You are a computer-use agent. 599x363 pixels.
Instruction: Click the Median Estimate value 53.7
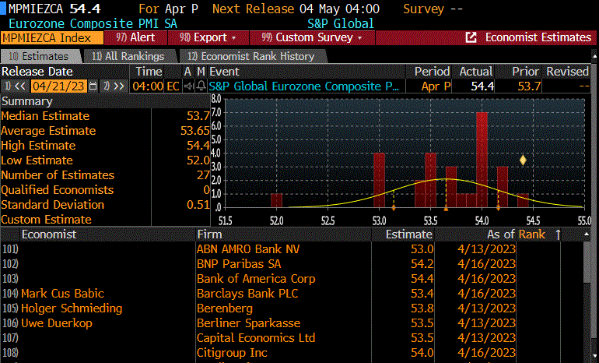(198, 116)
